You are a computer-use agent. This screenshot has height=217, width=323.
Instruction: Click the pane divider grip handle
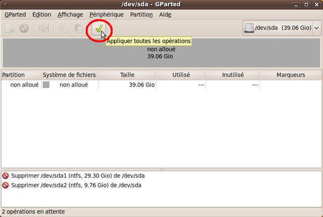[x=161, y=170]
